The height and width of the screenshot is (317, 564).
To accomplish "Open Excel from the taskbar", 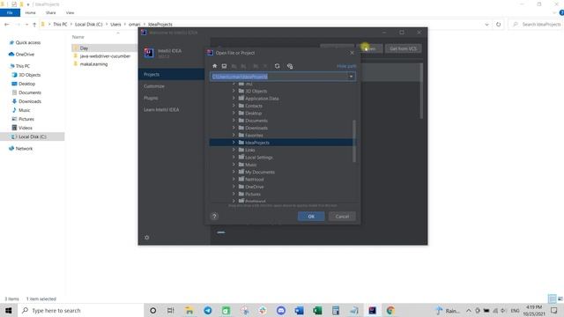I will coord(317,311).
